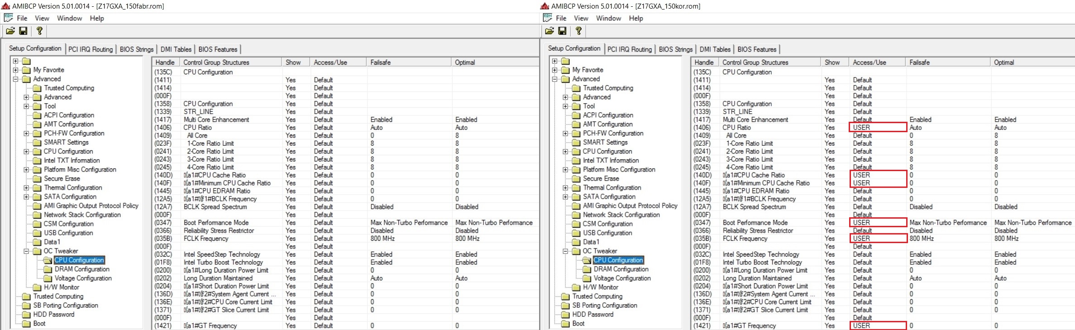
Task: Collapse the OC Tweaker node in left tree
Action: point(26,251)
